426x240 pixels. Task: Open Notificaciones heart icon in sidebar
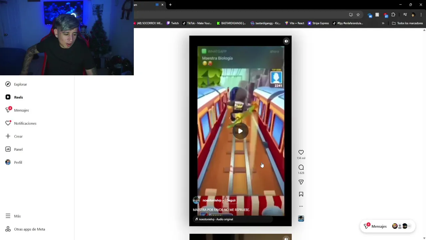coord(8,123)
